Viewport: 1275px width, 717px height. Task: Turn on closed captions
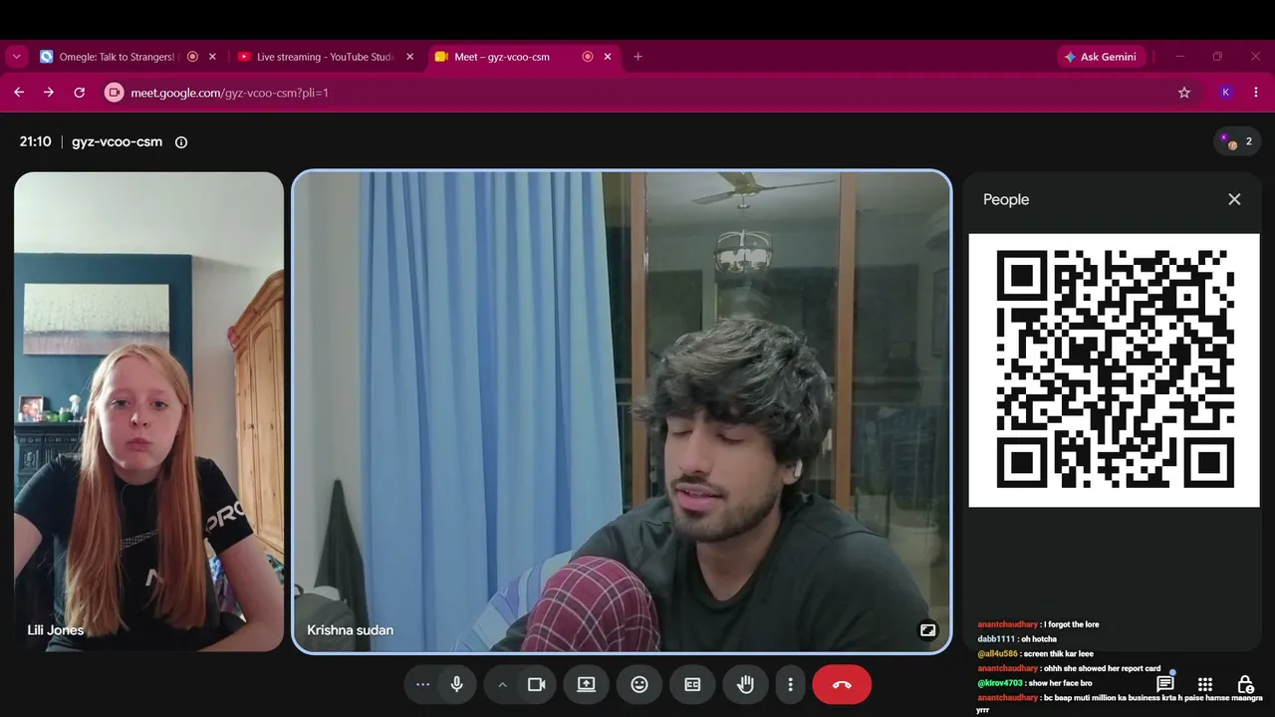[692, 684]
